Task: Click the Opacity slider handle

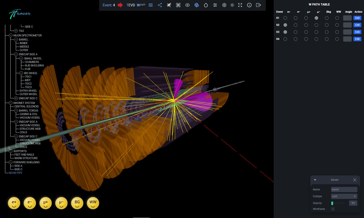Action: coord(332,203)
